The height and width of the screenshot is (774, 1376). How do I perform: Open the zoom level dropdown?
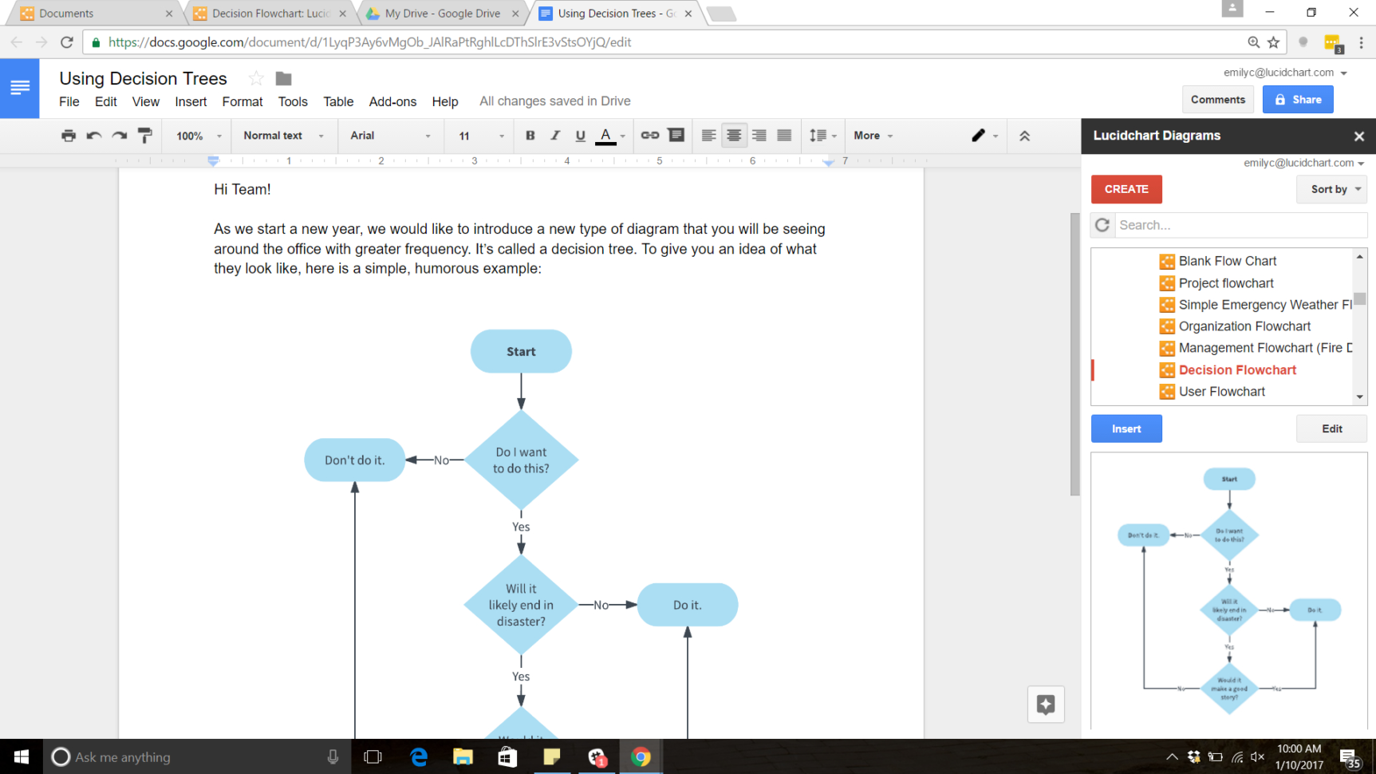pyautogui.click(x=196, y=136)
